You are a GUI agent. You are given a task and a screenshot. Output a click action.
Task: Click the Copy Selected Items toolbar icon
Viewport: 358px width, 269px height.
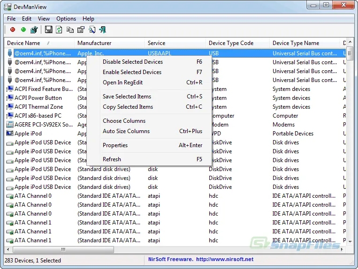(x=70, y=30)
